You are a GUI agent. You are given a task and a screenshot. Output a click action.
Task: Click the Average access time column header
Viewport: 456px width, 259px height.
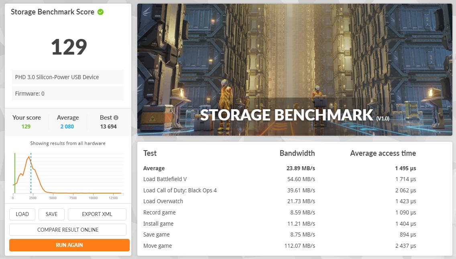[383, 153]
